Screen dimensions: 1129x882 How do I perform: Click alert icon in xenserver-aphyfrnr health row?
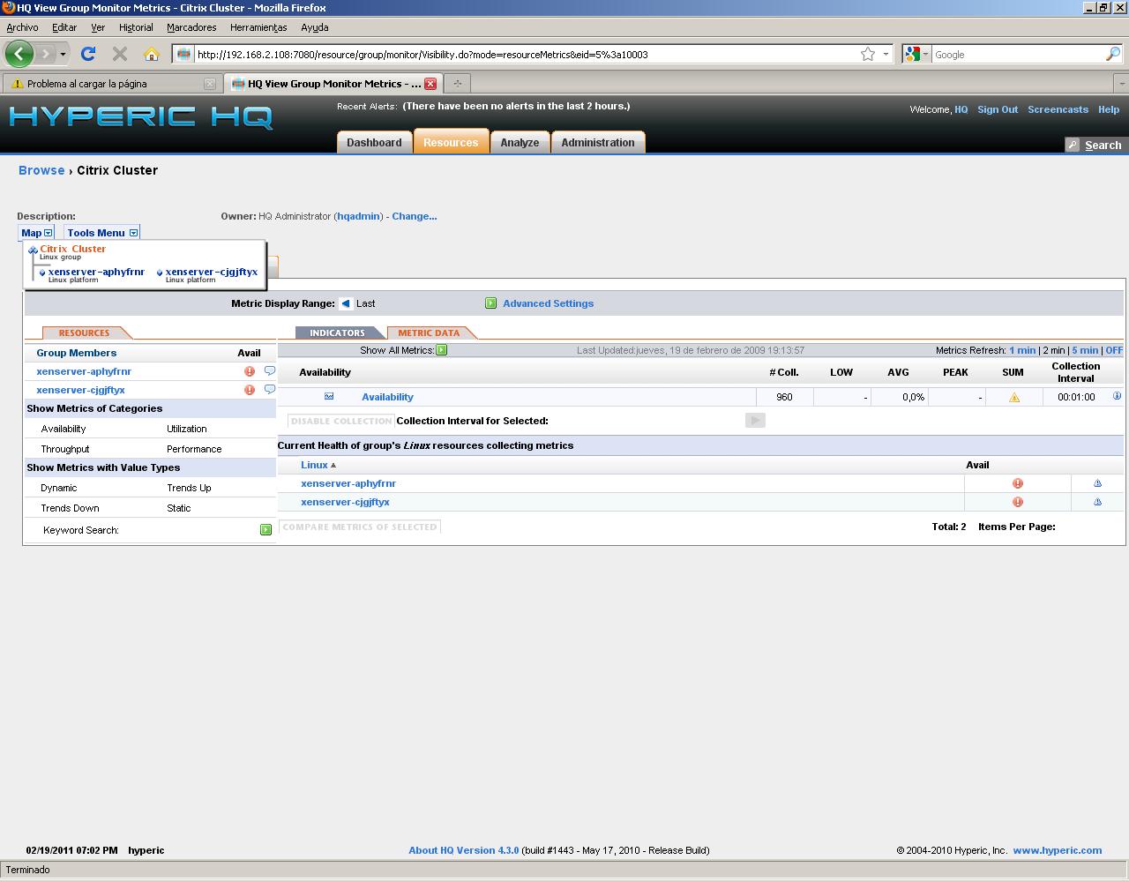click(1098, 483)
